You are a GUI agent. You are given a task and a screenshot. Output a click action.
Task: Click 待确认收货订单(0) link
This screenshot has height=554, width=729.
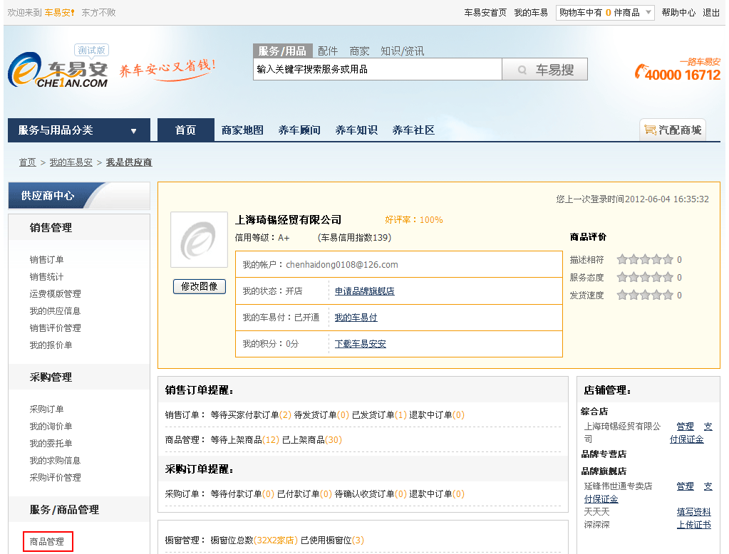(371, 494)
